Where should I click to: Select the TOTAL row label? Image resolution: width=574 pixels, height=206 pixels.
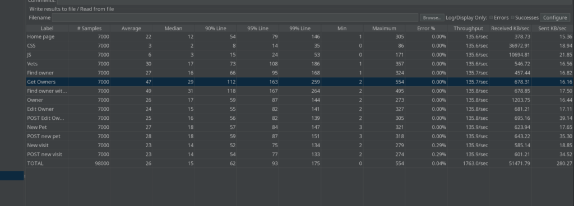coord(35,163)
